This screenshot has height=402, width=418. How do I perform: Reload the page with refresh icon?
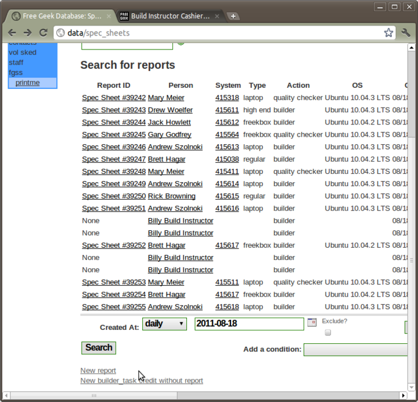tap(44, 33)
